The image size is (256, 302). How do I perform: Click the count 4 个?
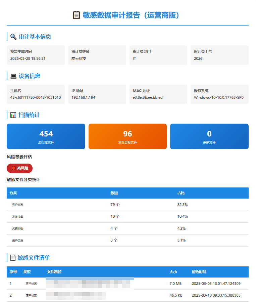(x=114, y=228)
